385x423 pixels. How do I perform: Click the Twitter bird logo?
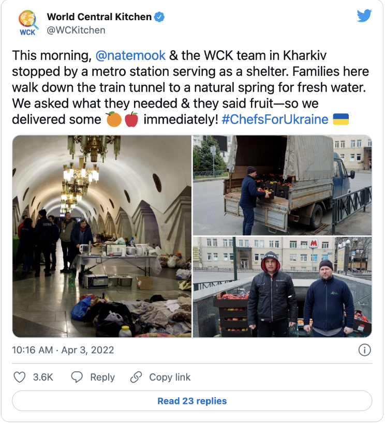(x=364, y=16)
